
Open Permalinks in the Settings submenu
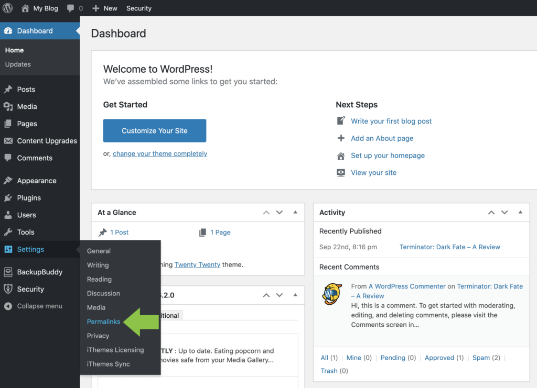click(103, 322)
